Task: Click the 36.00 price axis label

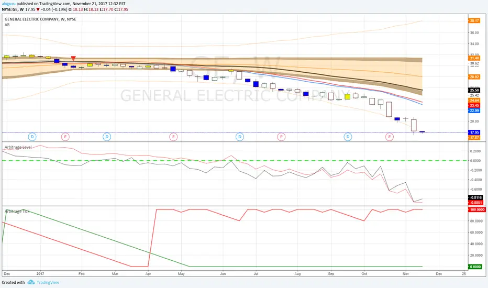Action: (474, 32)
